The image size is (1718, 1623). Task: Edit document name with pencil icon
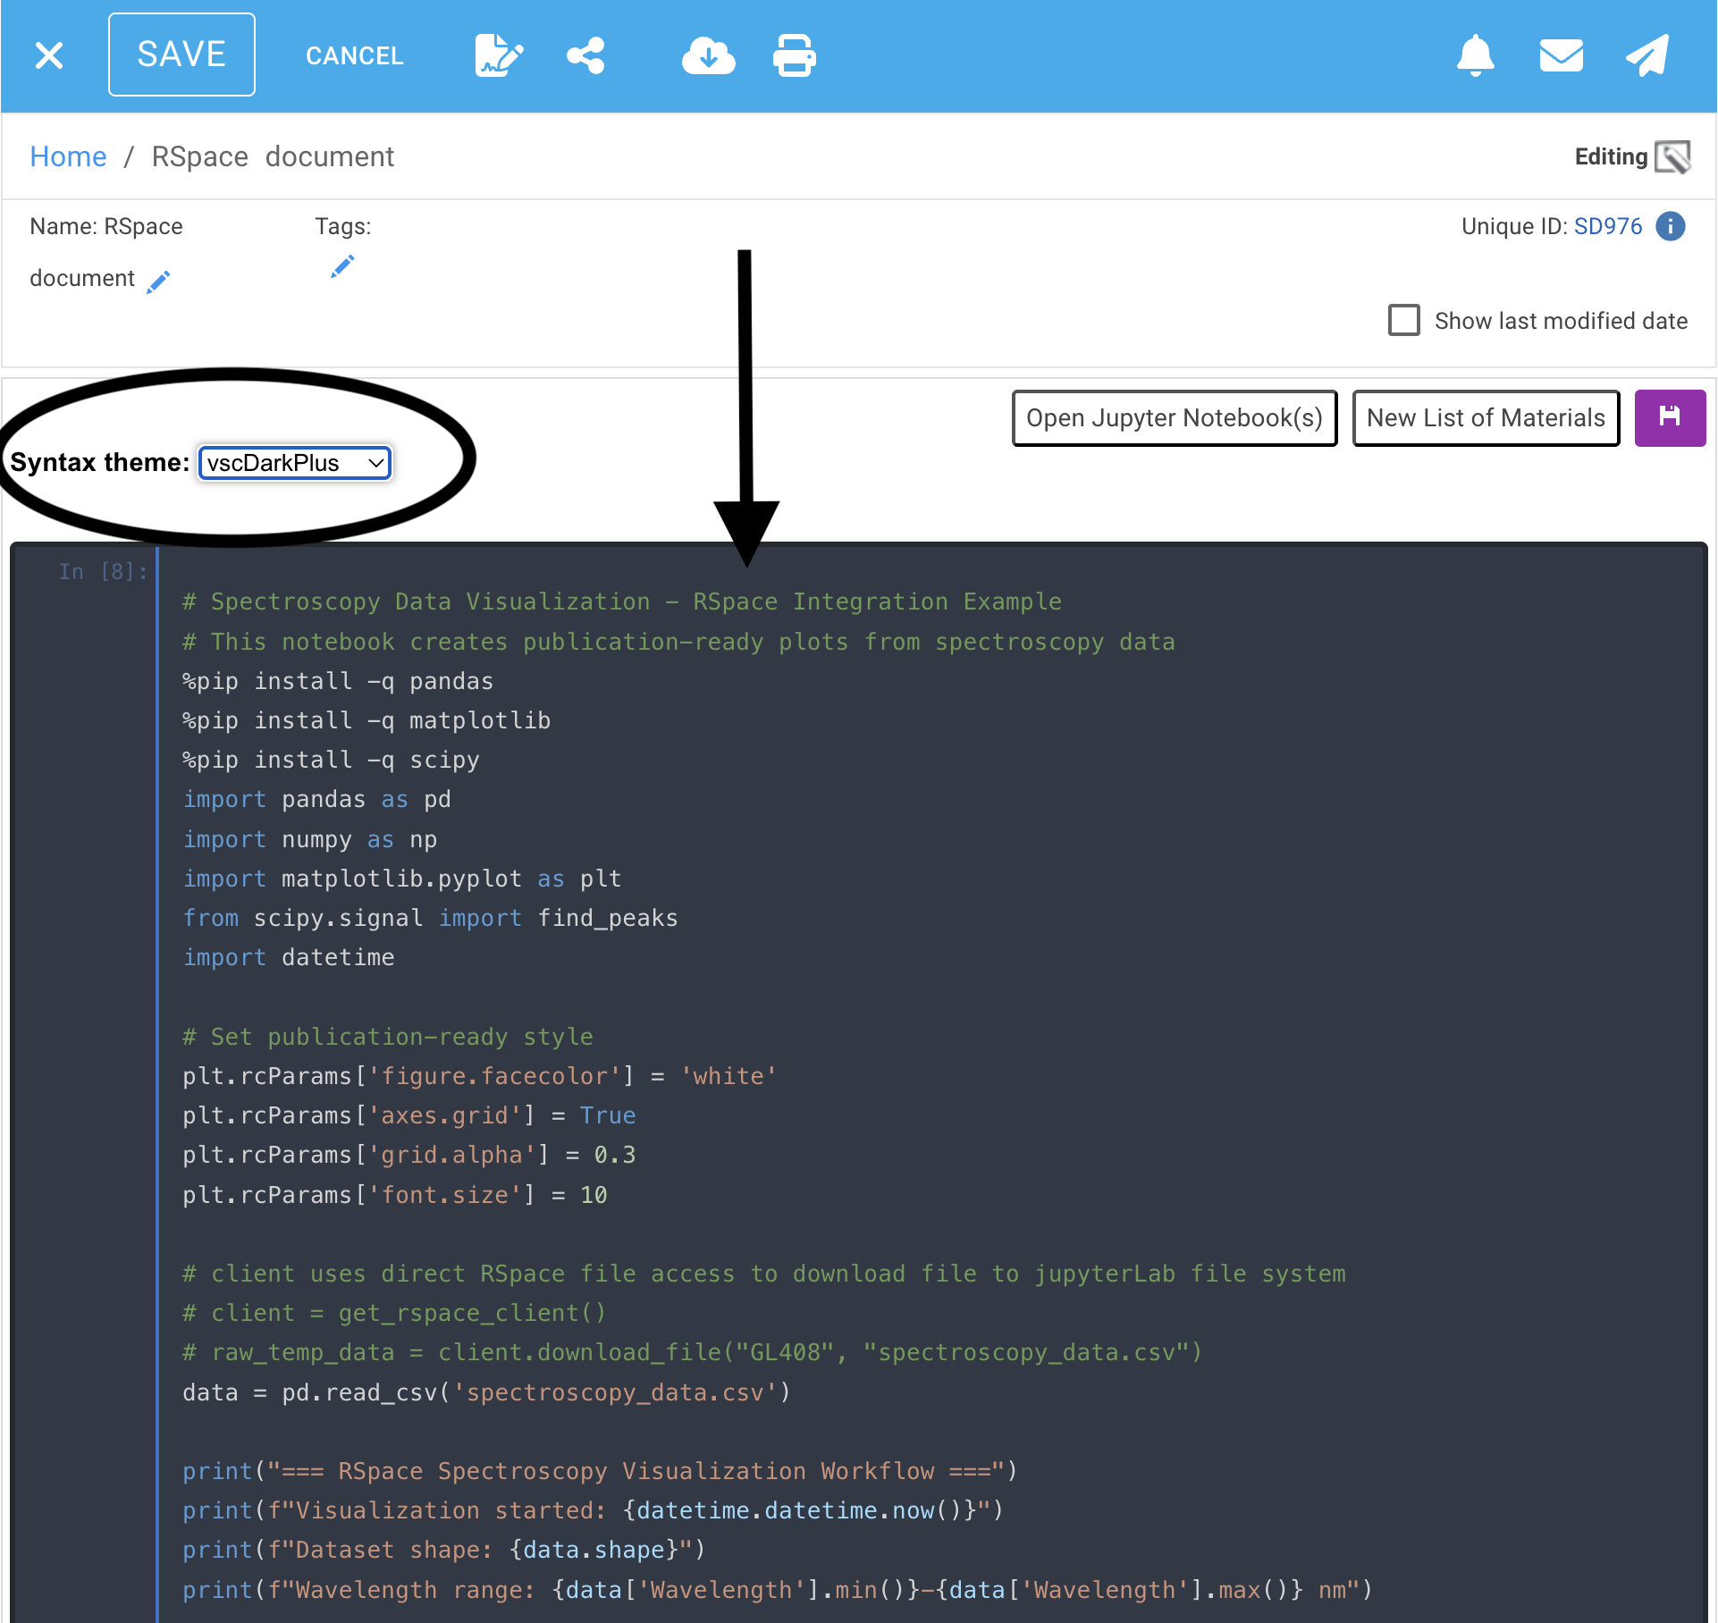pos(158,282)
